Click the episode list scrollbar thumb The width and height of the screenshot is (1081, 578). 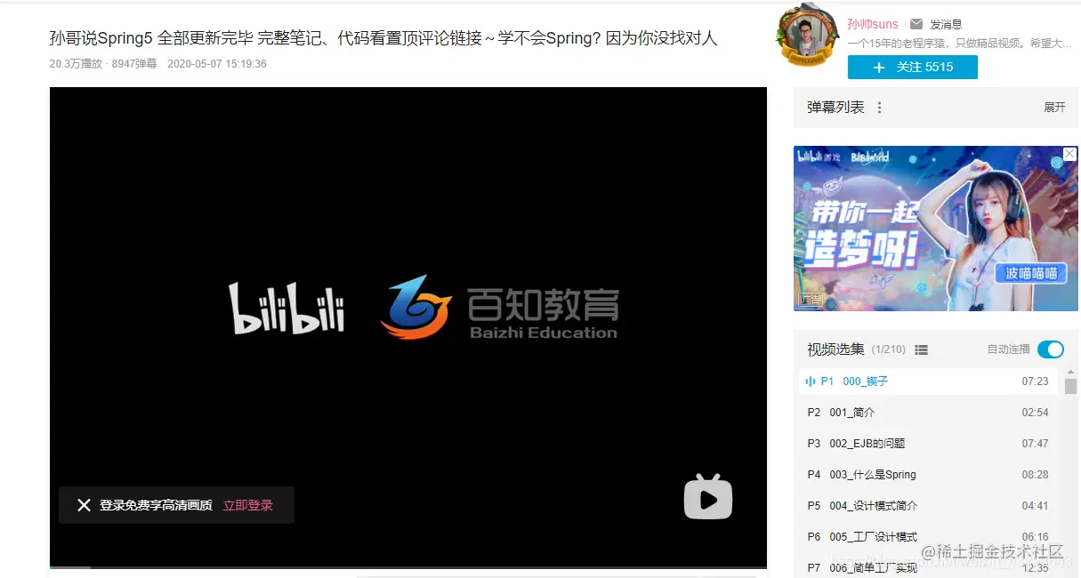click(x=1070, y=386)
